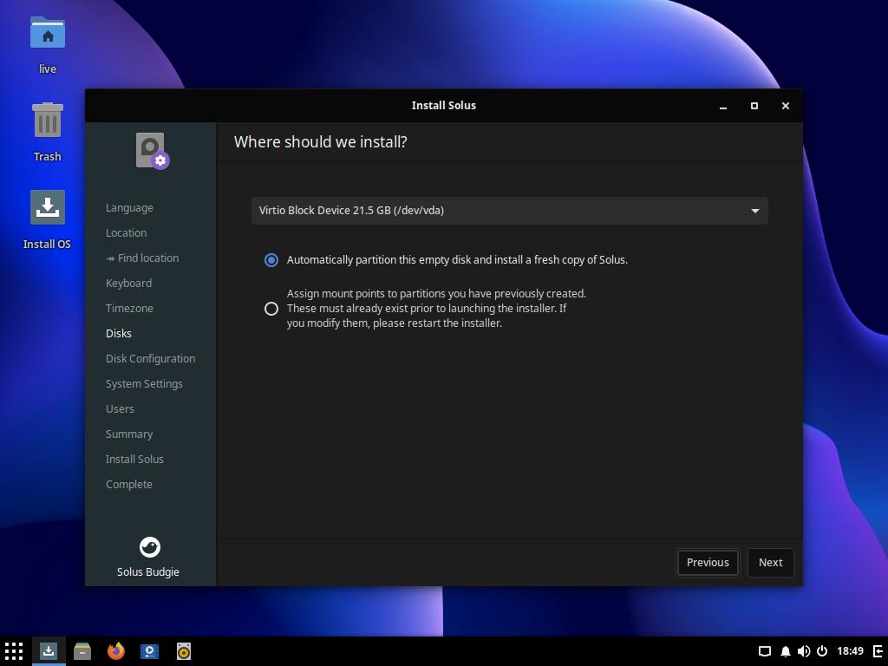Click the Solus Budgie label in sidebar
888x666 pixels.
point(147,572)
